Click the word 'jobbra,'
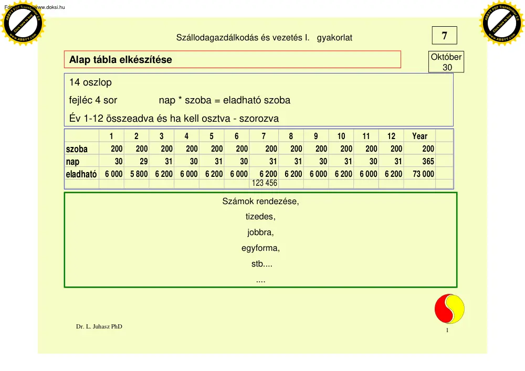 [x=260, y=232]
